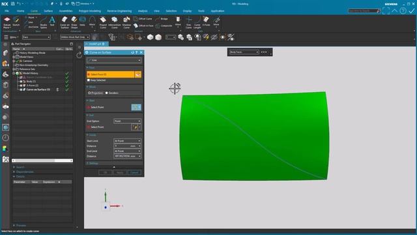Pick the Helix tool

tap(83, 22)
